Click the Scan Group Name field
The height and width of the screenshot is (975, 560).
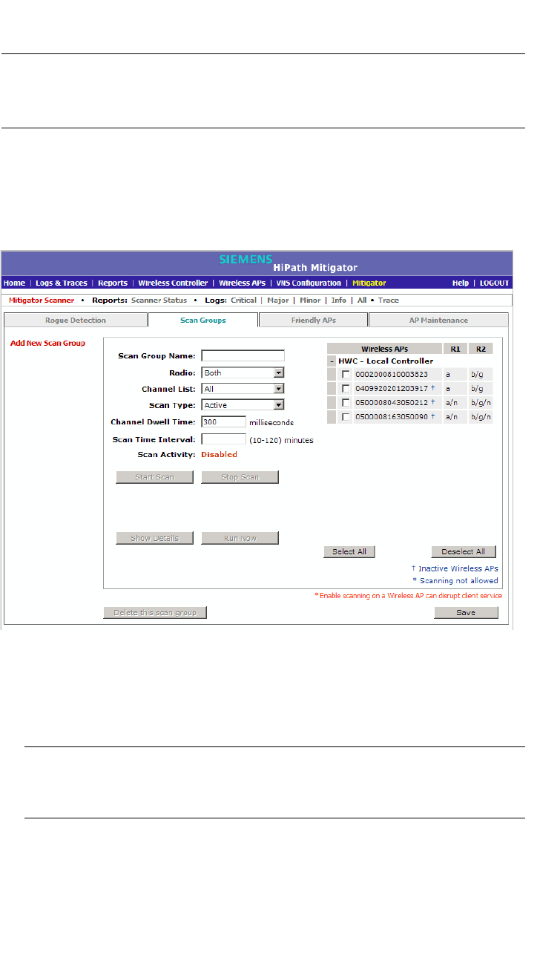[243, 356]
